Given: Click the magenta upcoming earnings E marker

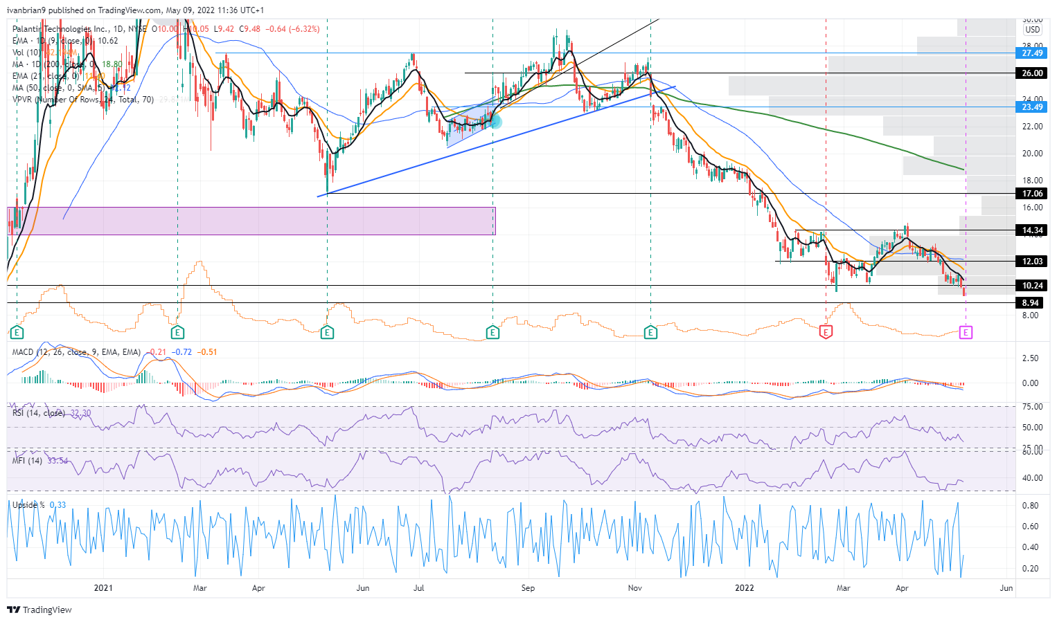Looking at the screenshot, I should (966, 333).
